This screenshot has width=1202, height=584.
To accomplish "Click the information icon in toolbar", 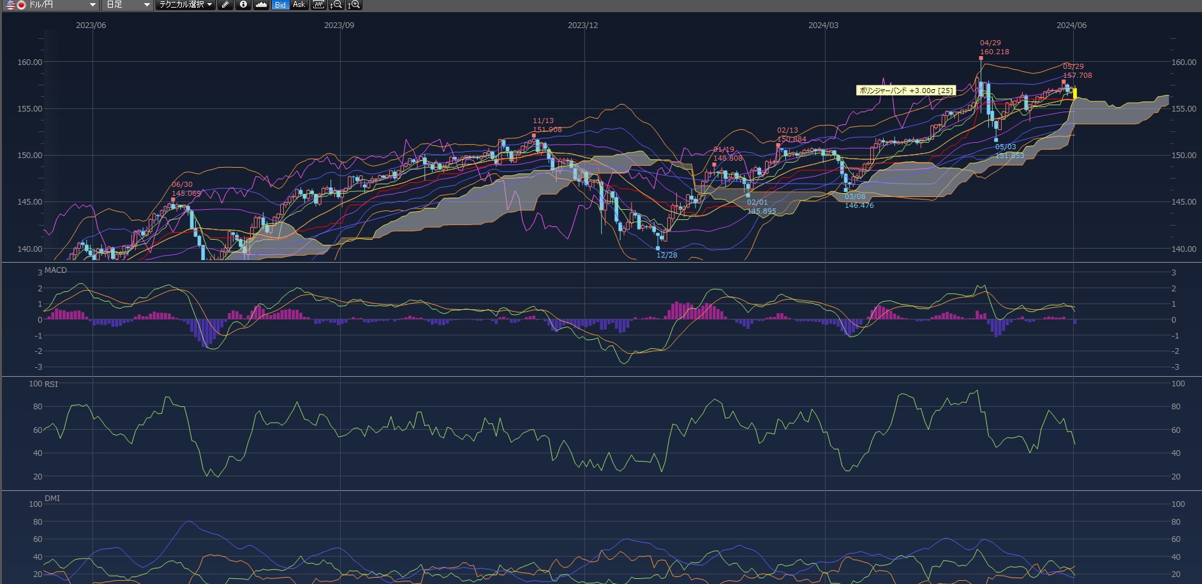I will click(243, 5).
